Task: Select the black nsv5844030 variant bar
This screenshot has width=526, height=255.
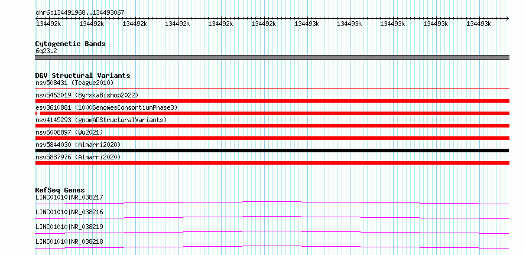Action: (272, 151)
